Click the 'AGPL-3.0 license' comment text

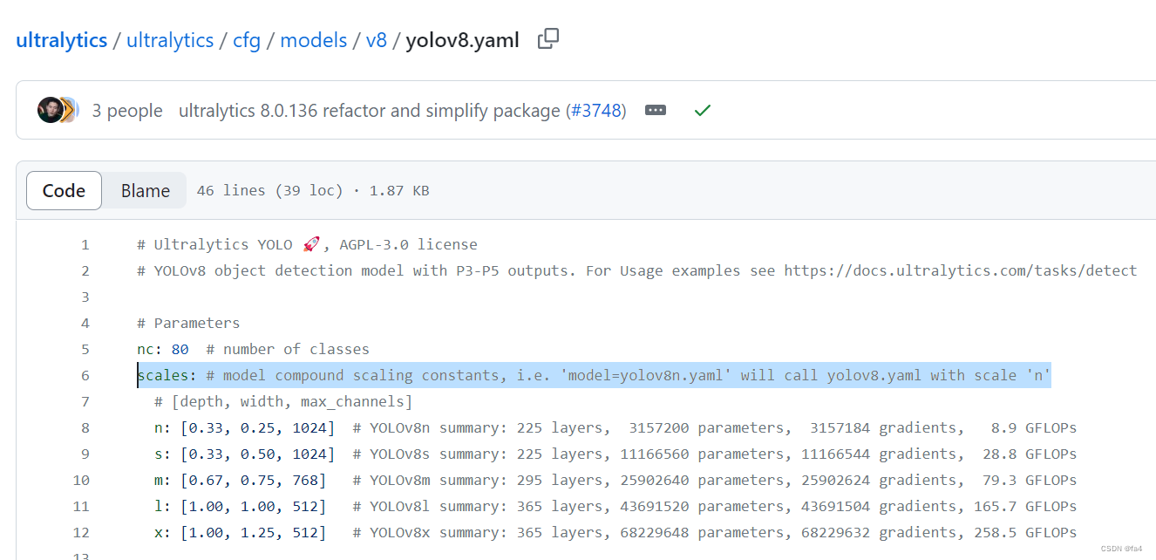point(409,244)
